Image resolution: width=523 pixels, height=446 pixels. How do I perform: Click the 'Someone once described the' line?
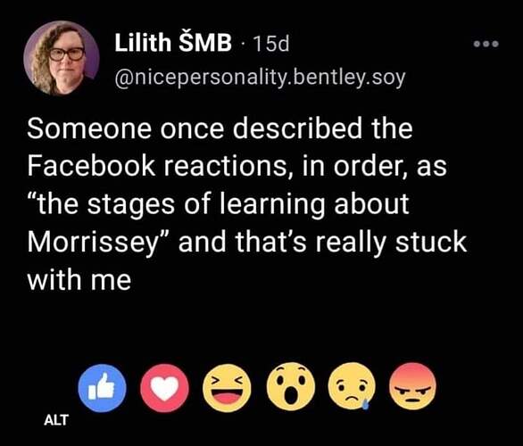pyautogui.click(x=220, y=128)
